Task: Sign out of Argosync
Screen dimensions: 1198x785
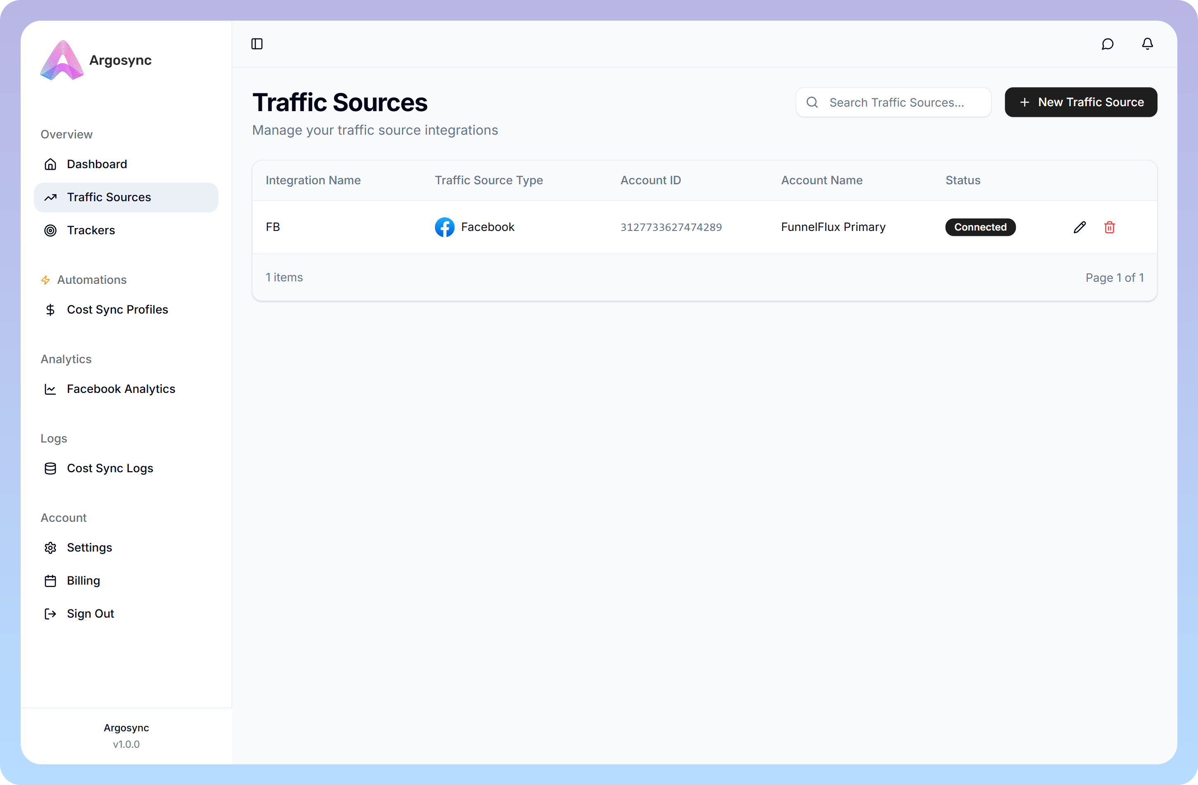Action: 90,613
